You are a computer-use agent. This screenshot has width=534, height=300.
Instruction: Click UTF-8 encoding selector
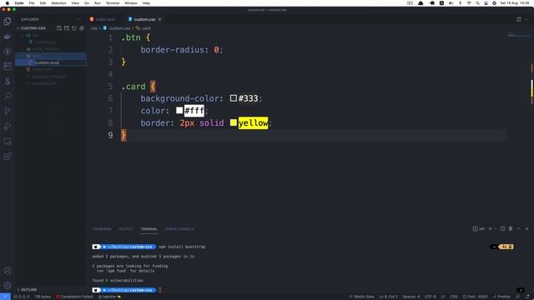tap(431, 297)
